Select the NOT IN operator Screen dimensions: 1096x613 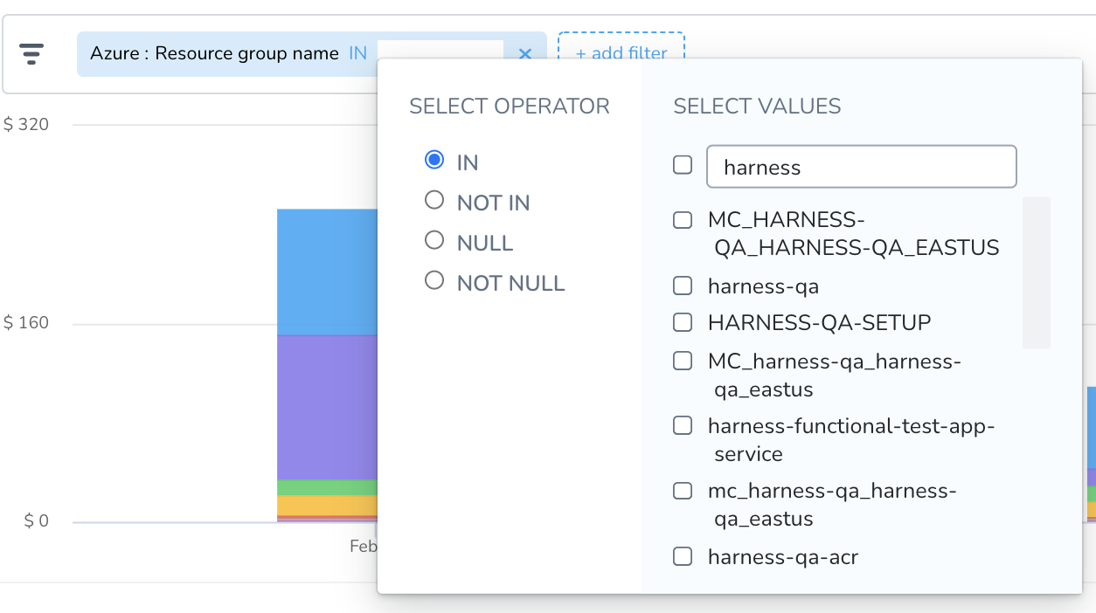[434, 200]
